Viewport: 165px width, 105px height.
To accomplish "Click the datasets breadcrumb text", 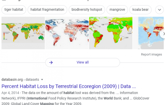I will 32,80.
